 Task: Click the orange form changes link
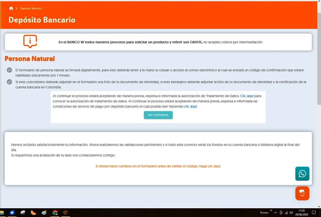pos(158,166)
